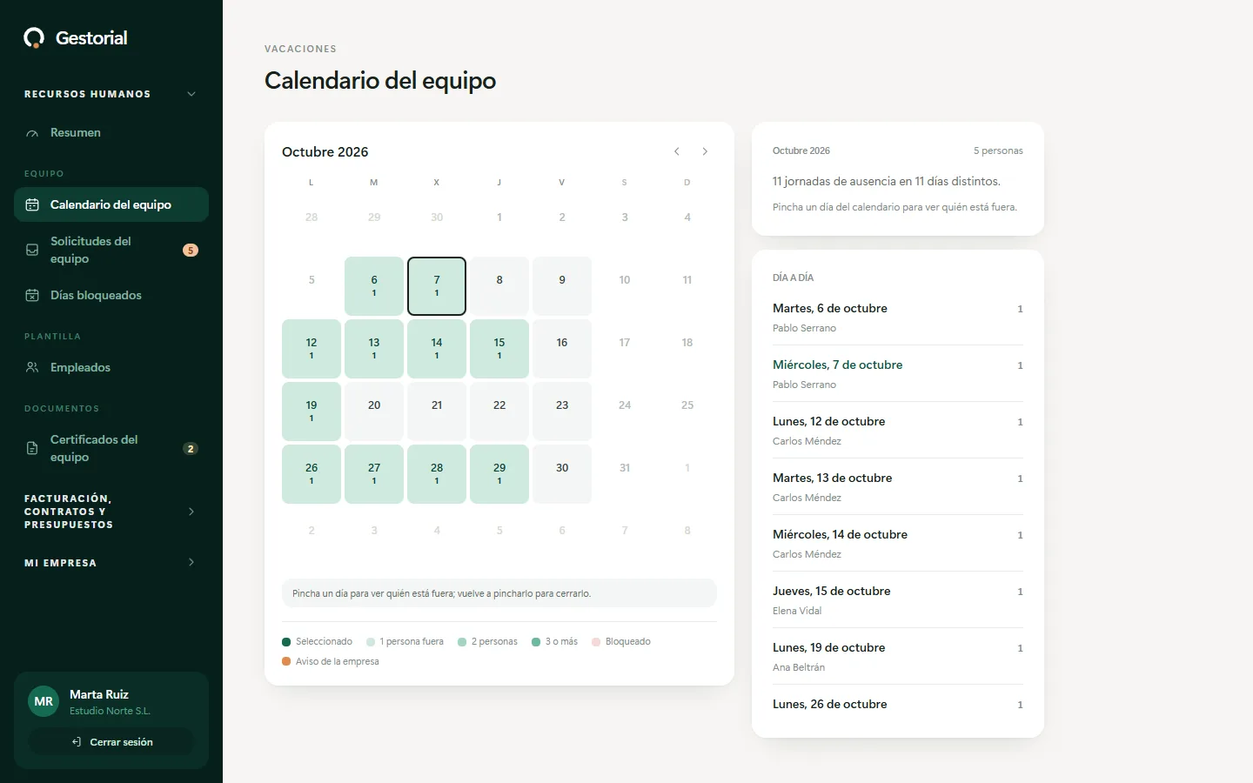This screenshot has height=783, width=1253.
Task: Deselect October 7 on the calendar
Action: (437, 286)
